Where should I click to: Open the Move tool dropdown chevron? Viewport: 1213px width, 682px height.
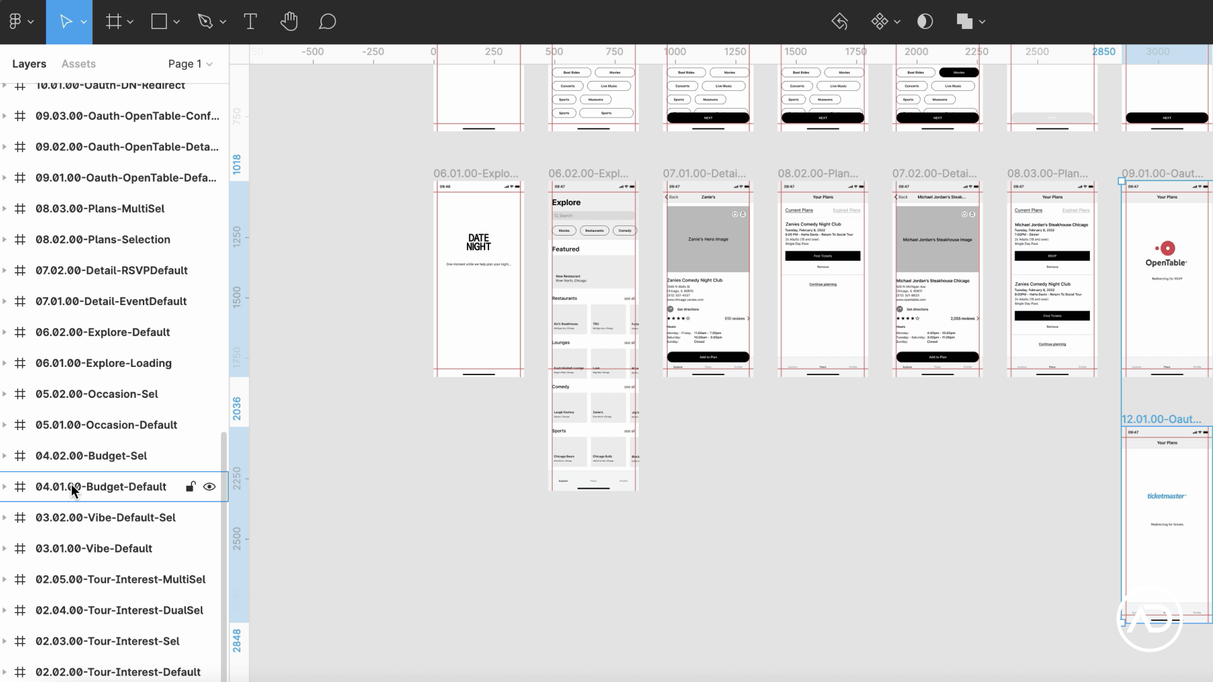pyautogui.click(x=83, y=21)
